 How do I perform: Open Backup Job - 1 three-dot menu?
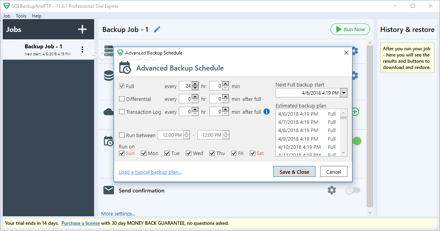tap(82, 49)
